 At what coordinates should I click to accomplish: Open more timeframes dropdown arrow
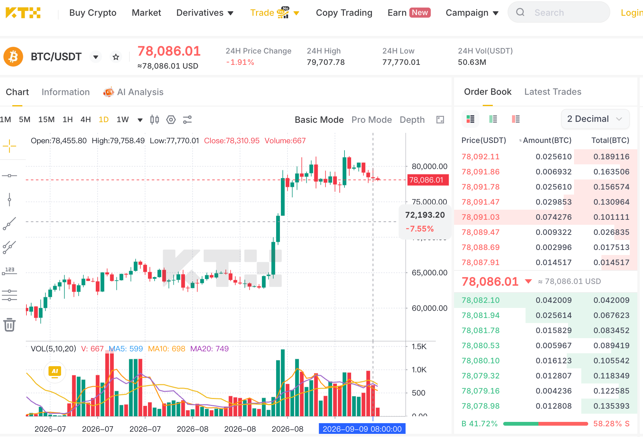(140, 120)
